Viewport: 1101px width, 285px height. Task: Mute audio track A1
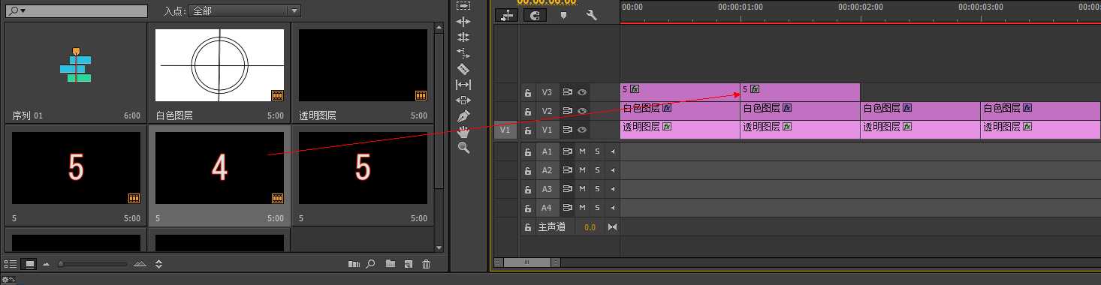click(x=582, y=151)
